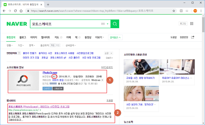The height and width of the screenshot is (125, 205).
Task: Go back using browser back arrow
Action: (x=4, y=11)
